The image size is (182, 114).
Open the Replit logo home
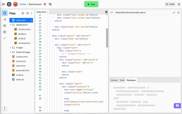(x=9, y=4)
